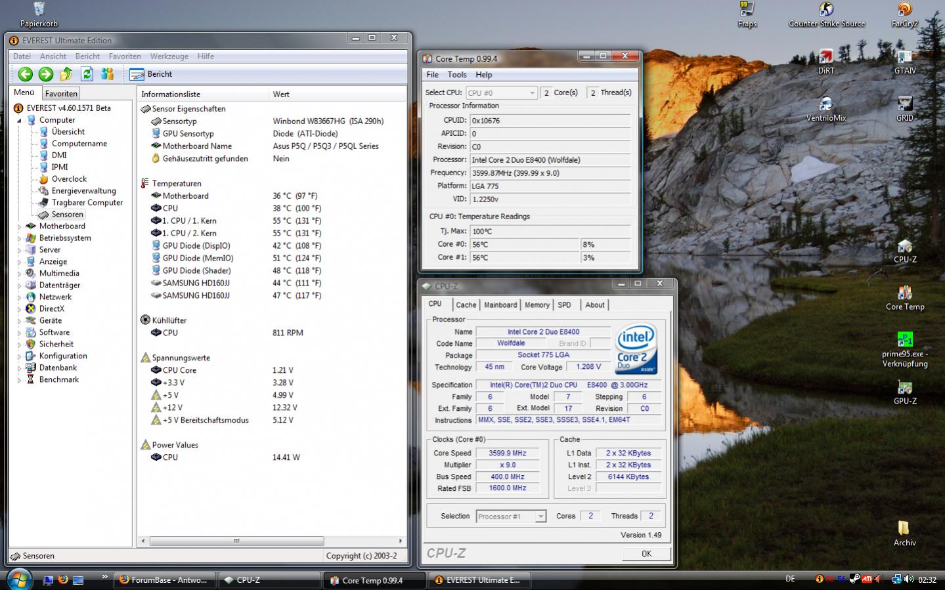Collapse the Computer tree node
Viewport: 945px width, 590px height.
point(19,121)
